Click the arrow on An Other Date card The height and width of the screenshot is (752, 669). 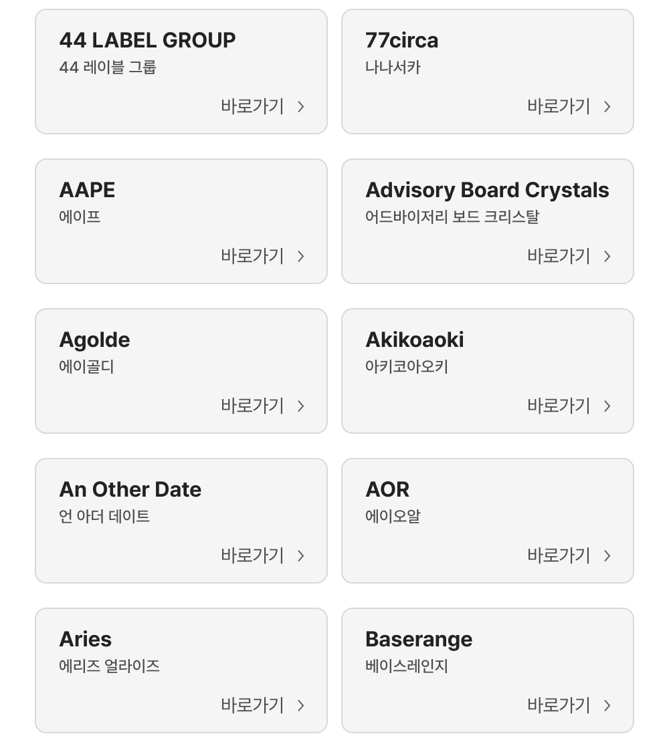[301, 556]
